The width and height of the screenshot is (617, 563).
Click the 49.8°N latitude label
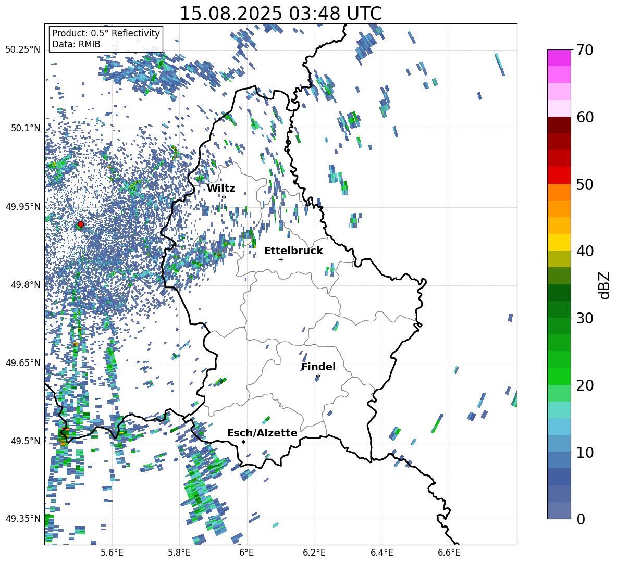pyautogui.click(x=26, y=285)
